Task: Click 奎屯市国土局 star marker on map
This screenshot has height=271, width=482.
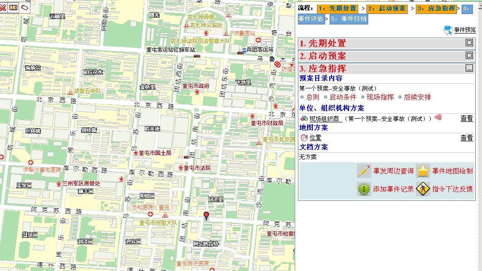Action: pyautogui.click(x=136, y=153)
